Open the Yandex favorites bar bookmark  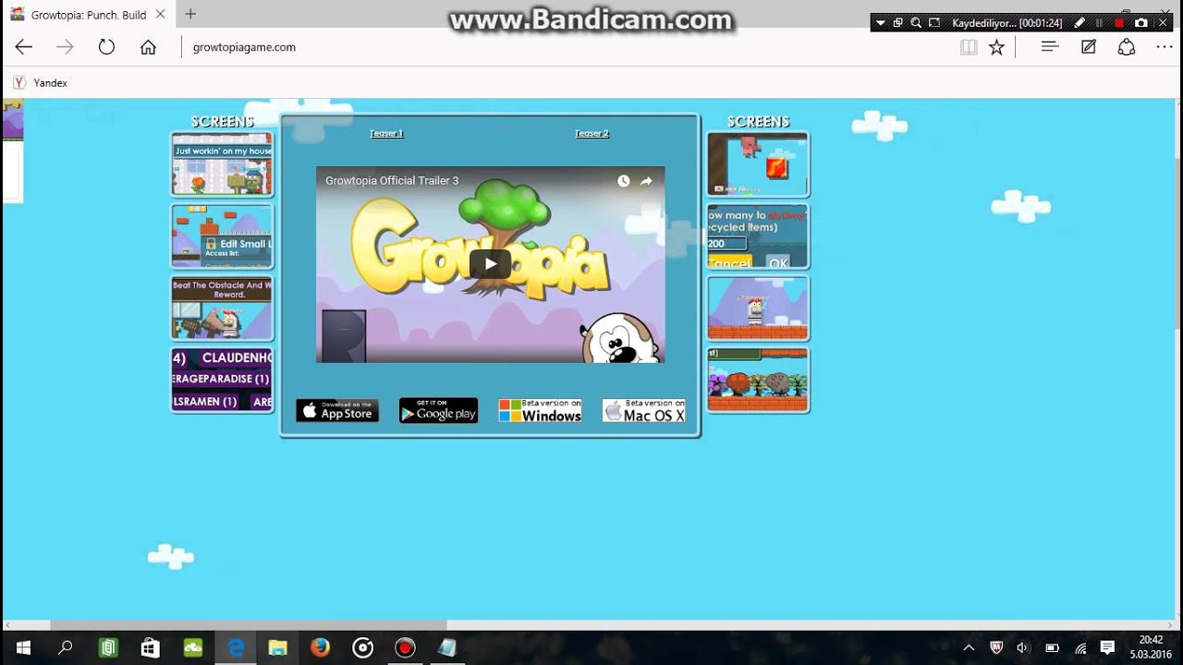point(41,83)
